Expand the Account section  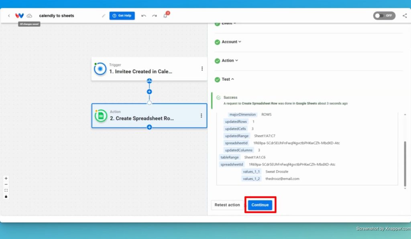[232, 42]
